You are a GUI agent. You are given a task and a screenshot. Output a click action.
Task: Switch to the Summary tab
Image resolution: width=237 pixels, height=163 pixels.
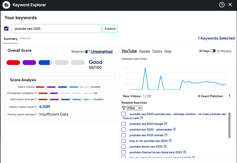pyautogui.click(x=11, y=39)
